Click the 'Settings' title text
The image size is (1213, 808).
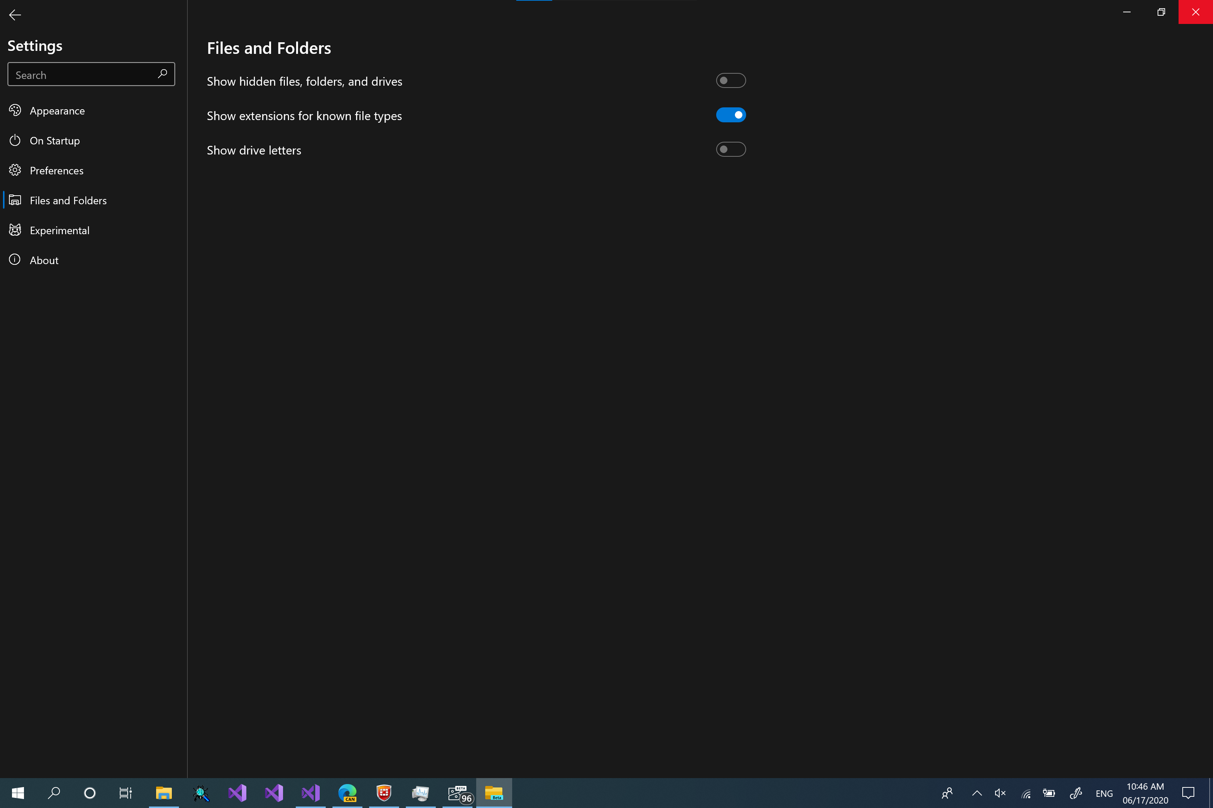coord(35,46)
